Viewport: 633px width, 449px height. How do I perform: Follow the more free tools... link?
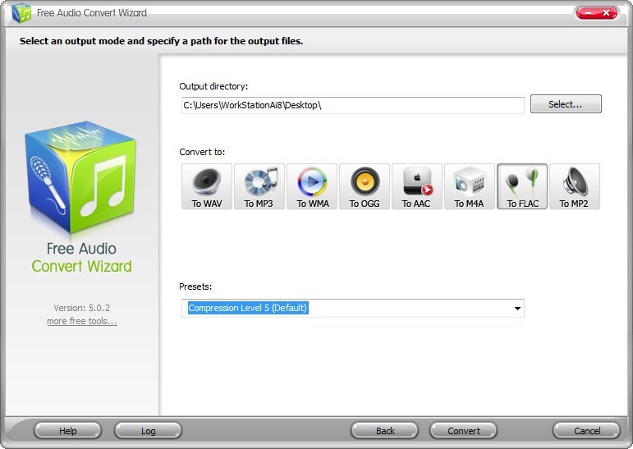pyautogui.click(x=82, y=321)
